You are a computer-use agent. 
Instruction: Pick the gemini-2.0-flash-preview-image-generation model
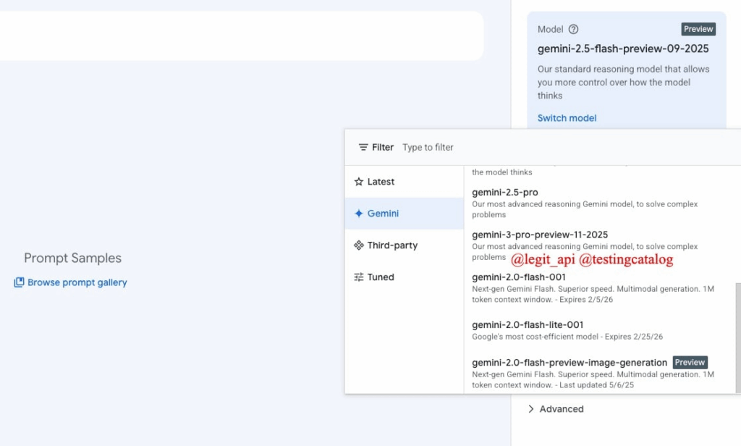[x=568, y=362]
